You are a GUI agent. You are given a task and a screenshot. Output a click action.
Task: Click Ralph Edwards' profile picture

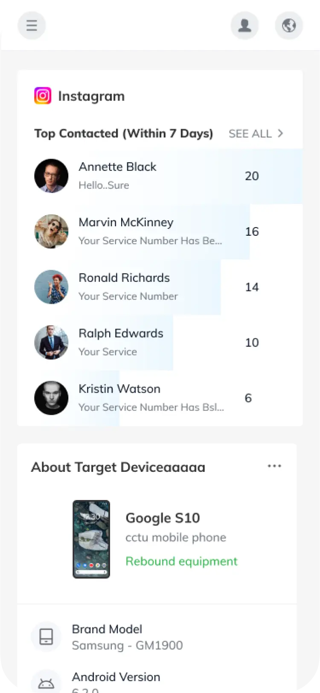[51, 342]
